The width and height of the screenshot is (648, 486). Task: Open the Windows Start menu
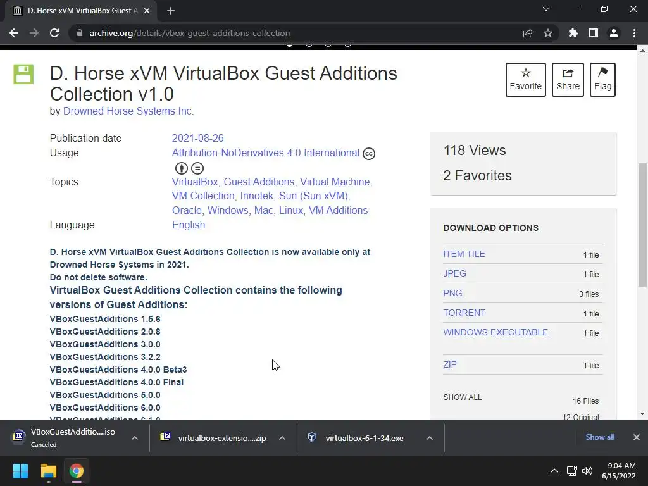20,471
